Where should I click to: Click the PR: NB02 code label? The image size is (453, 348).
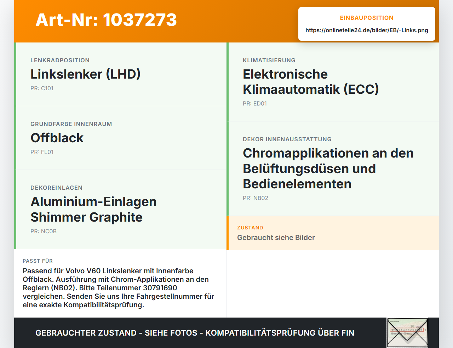pos(256,198)
